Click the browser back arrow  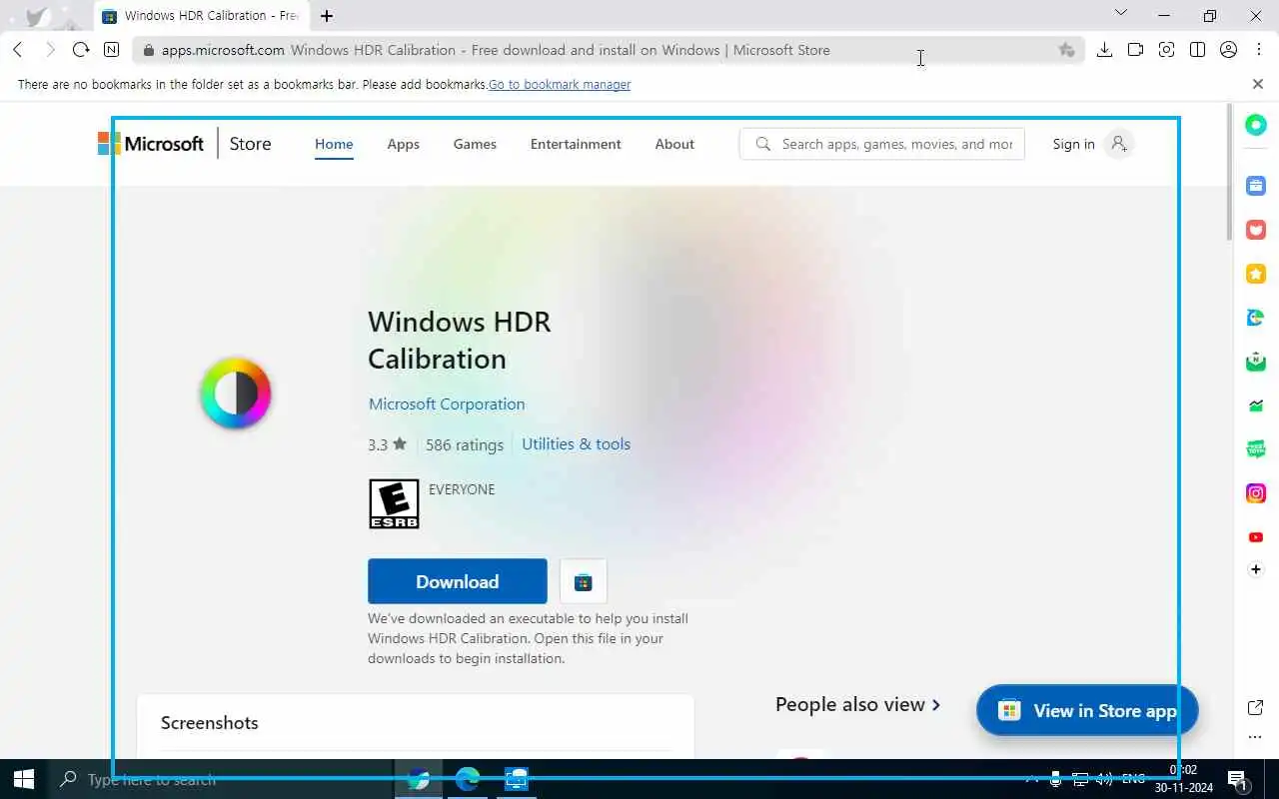[18, 50]
